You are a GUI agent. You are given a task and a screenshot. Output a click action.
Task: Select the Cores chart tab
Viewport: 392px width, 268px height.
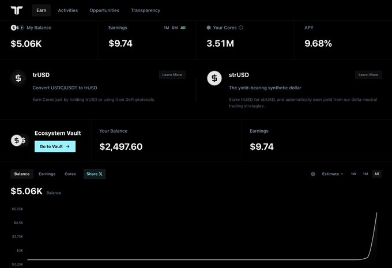(70, 174)
